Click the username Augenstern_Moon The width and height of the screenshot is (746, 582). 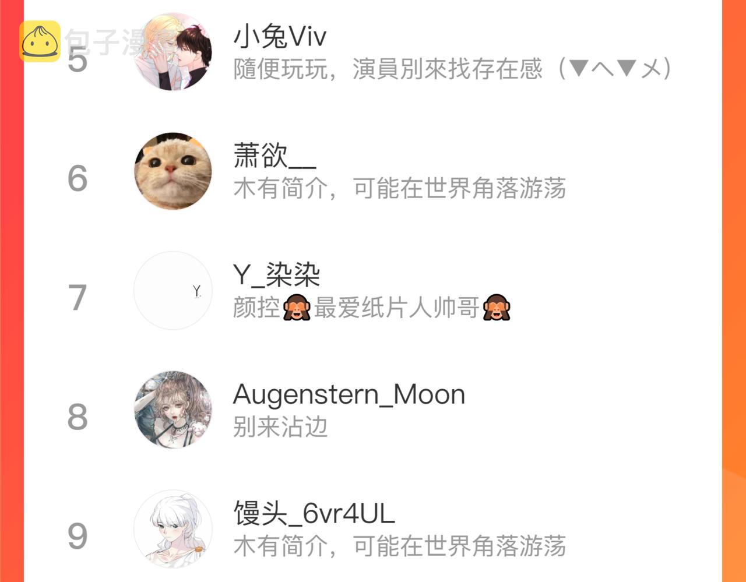pos(349,394)
